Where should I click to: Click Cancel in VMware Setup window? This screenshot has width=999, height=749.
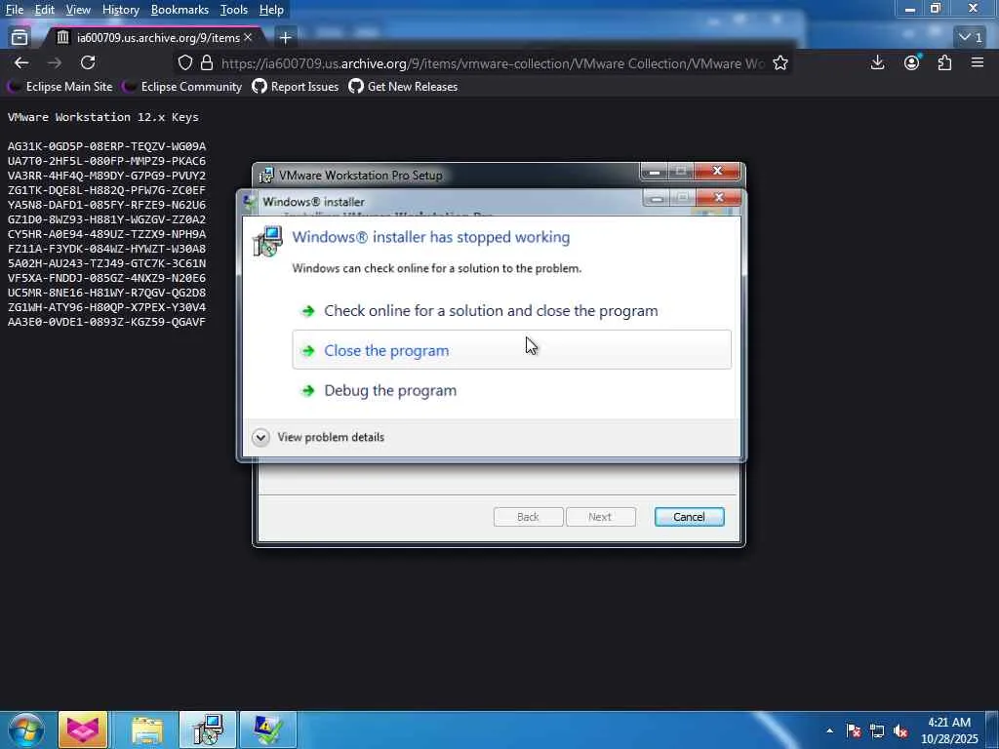[x=690, y=517]
